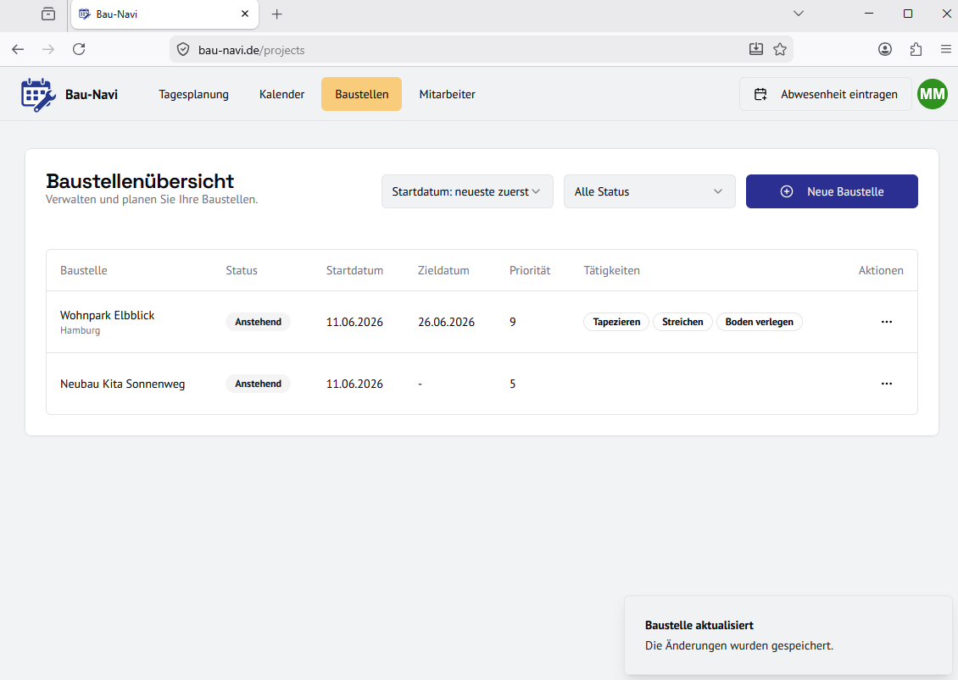Open the Alle Status filter dropdown

tap(649, 191)
